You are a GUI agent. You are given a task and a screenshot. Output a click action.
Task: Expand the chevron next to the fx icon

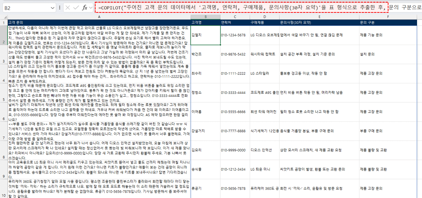(x=91, y=7)
